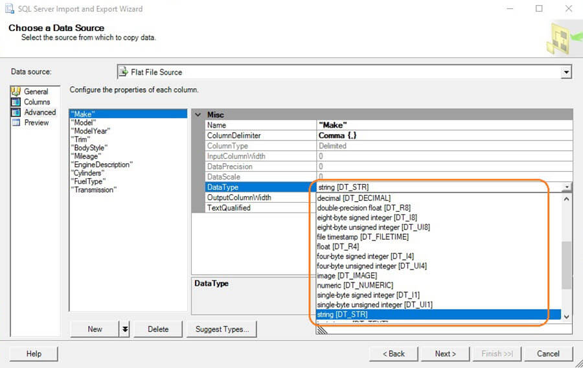Viewport: 583px width, 368px height.
Task: Open the Data source dropdown
Action: [566, 73]
